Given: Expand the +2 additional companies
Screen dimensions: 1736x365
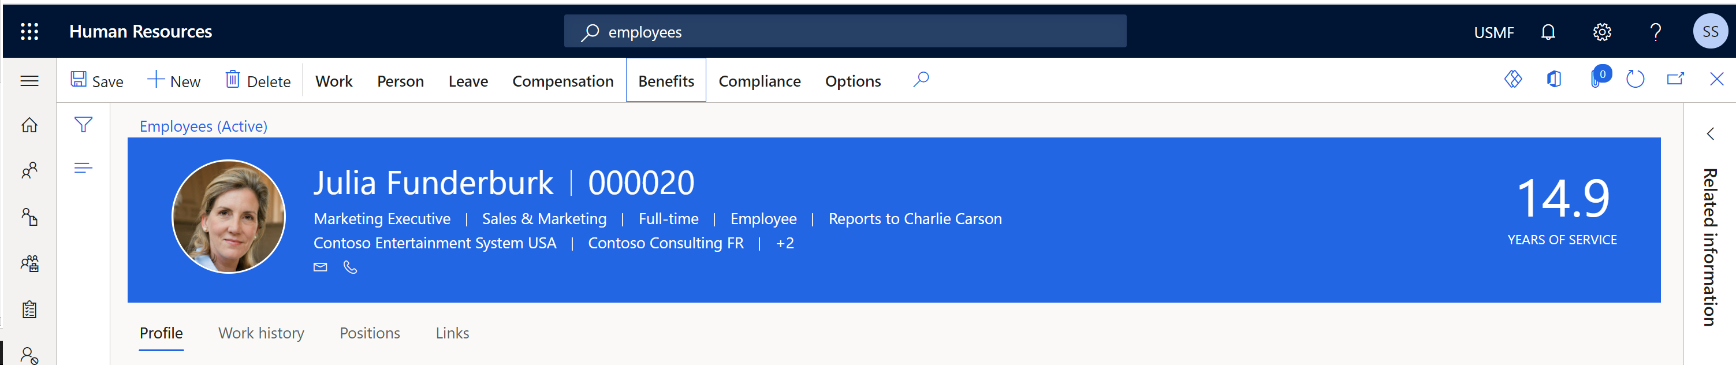Looking at the screenshot, I should coord(784,243).
